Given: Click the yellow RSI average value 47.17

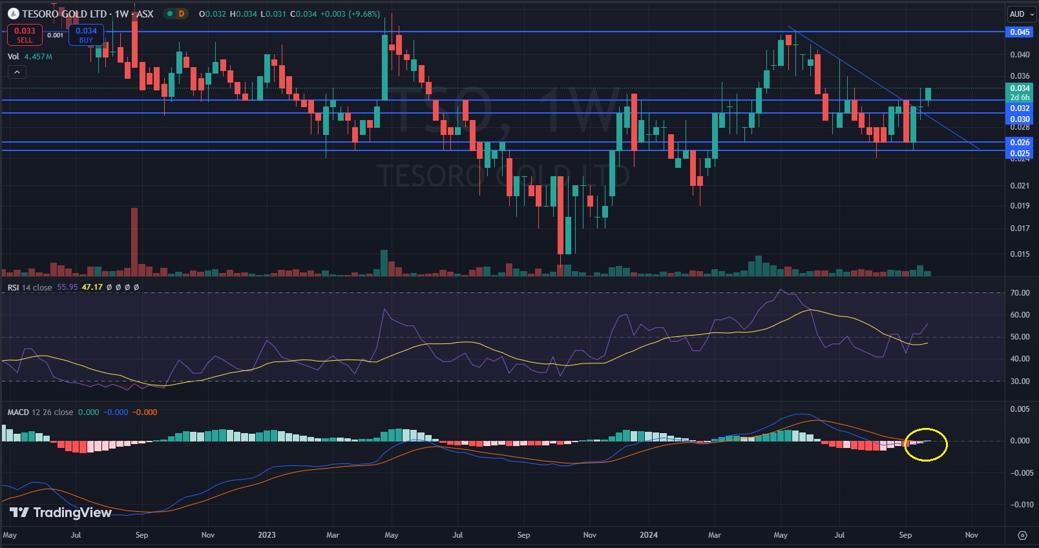Looking at the screenshot, I should point(92,287).
